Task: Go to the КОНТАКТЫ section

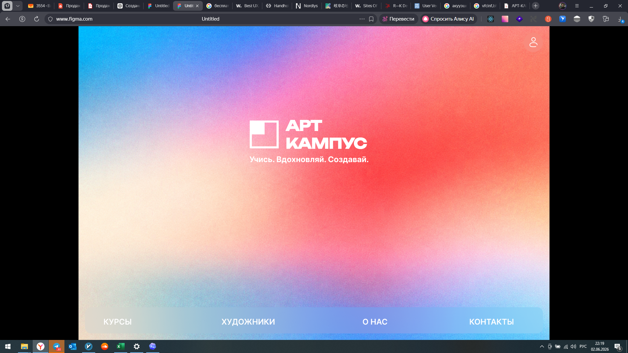Action: (491, 322)
